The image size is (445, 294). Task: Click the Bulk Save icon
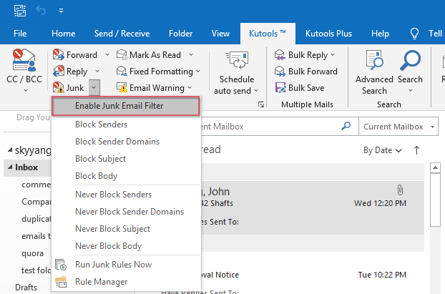pyautogui.click(x=280, y=88)
